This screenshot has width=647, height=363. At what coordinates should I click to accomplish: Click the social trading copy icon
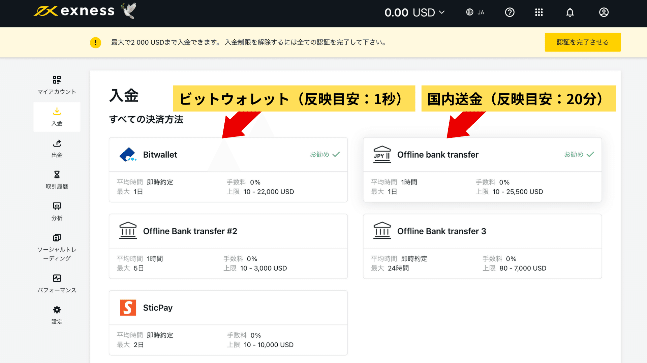pyautogui.click(x=57, y=238)
